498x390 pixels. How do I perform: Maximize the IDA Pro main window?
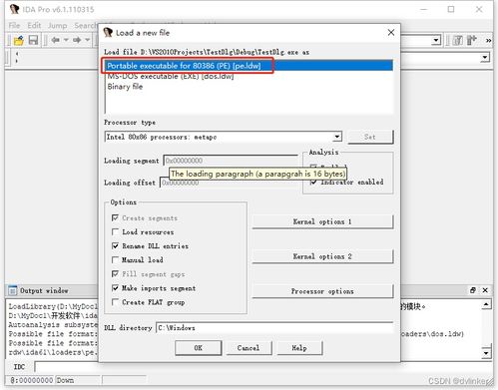[451, 9]
